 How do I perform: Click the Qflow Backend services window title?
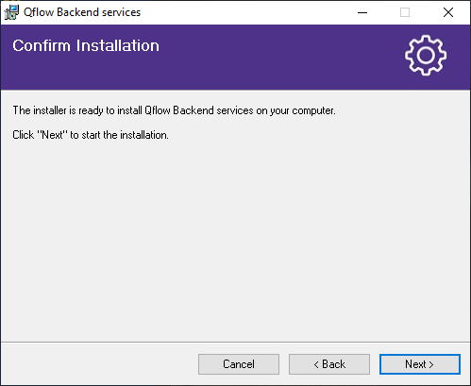point(82,12)
